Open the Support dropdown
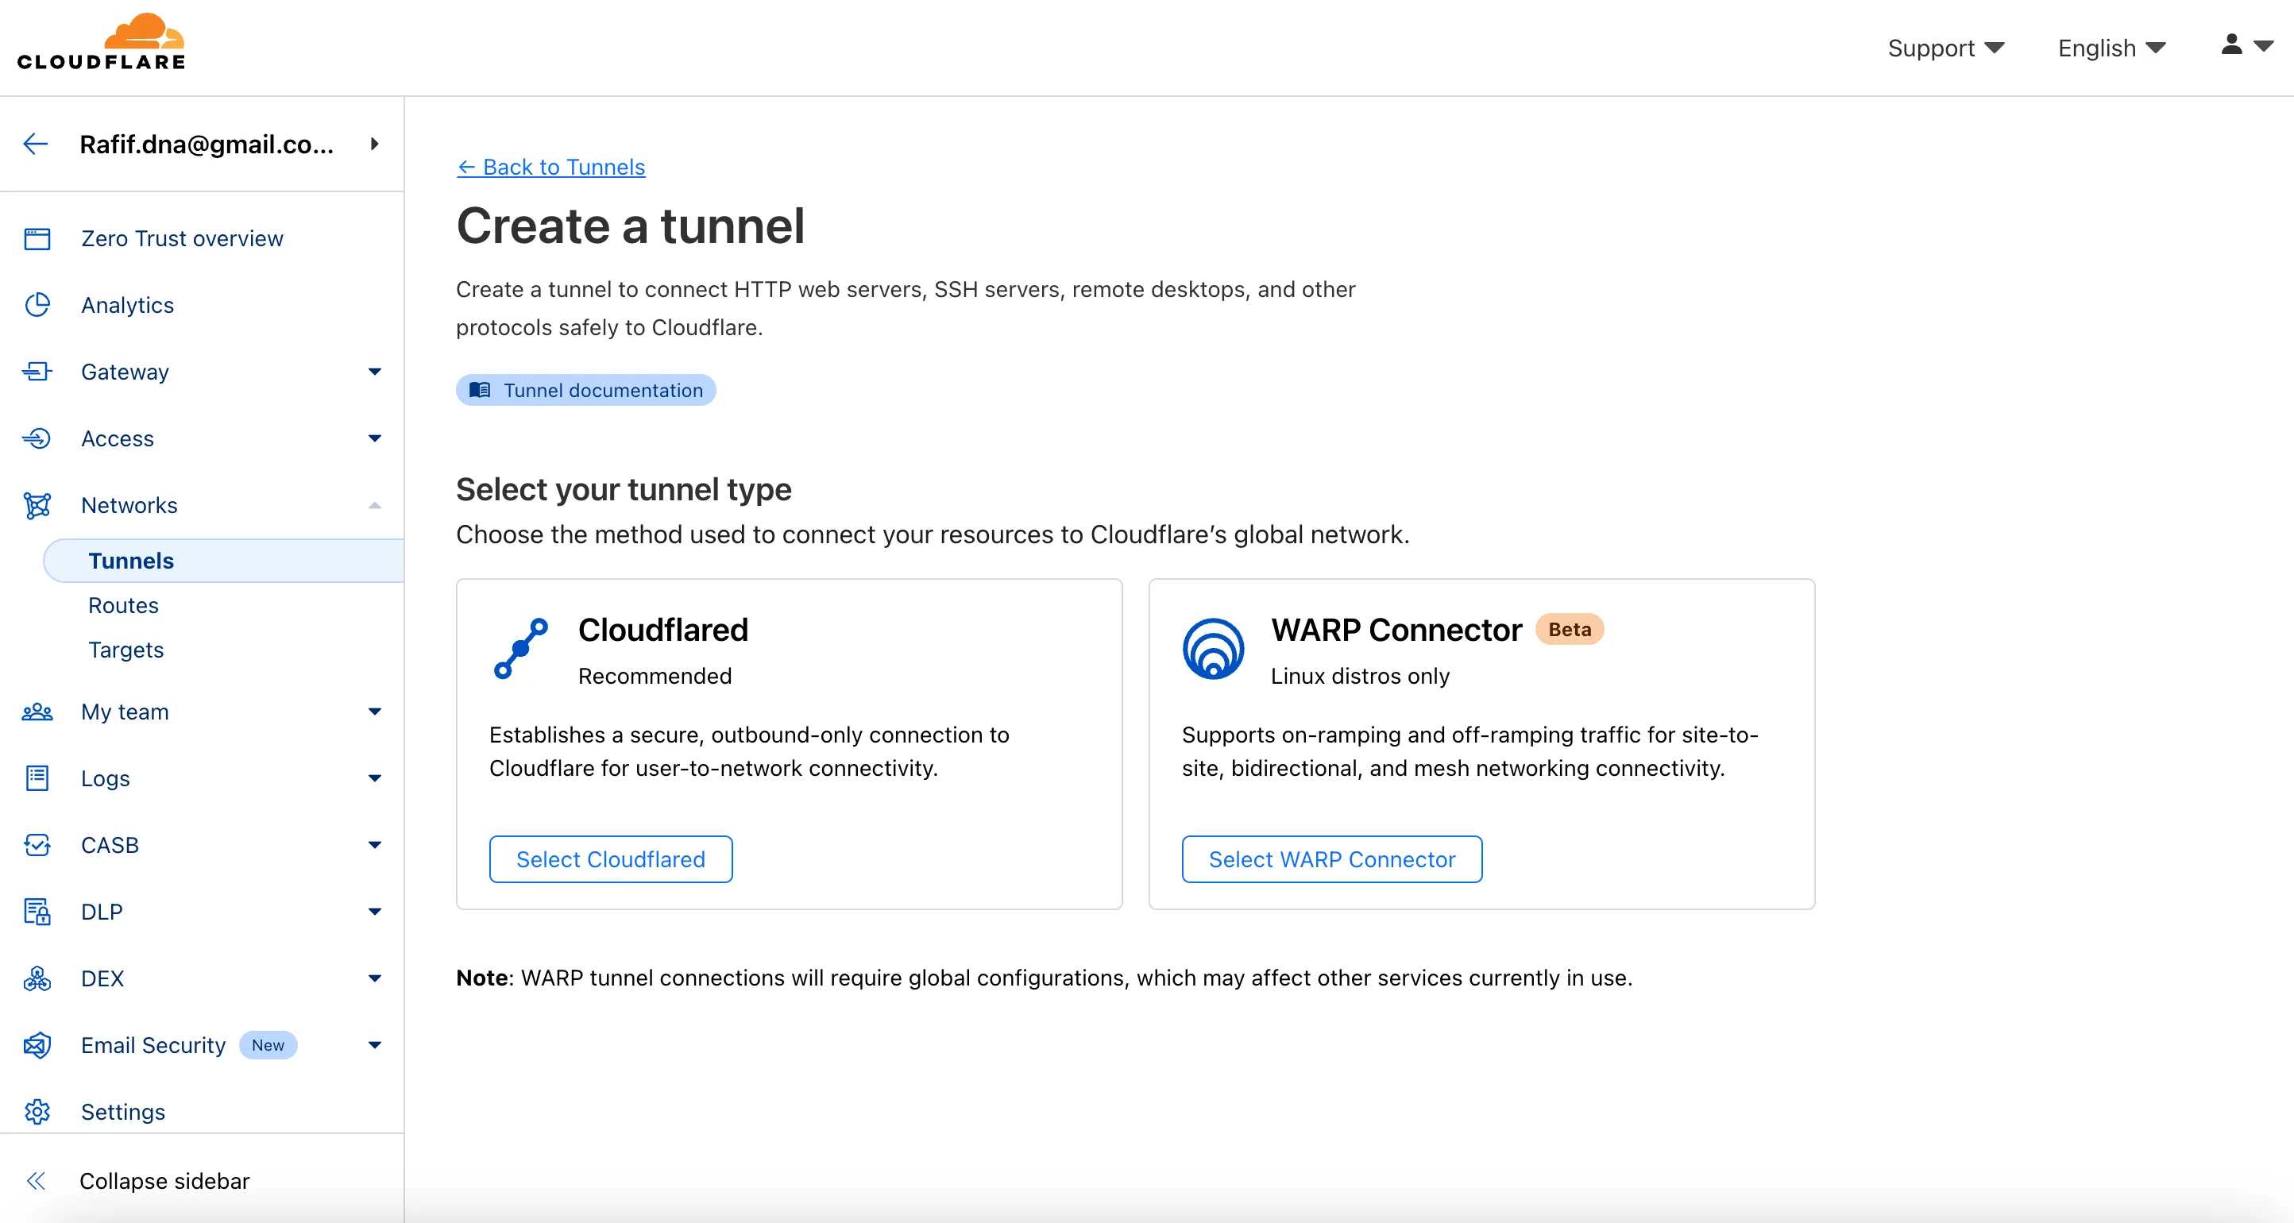This screenshot has width=2294, height=1223. [1946, 48]
